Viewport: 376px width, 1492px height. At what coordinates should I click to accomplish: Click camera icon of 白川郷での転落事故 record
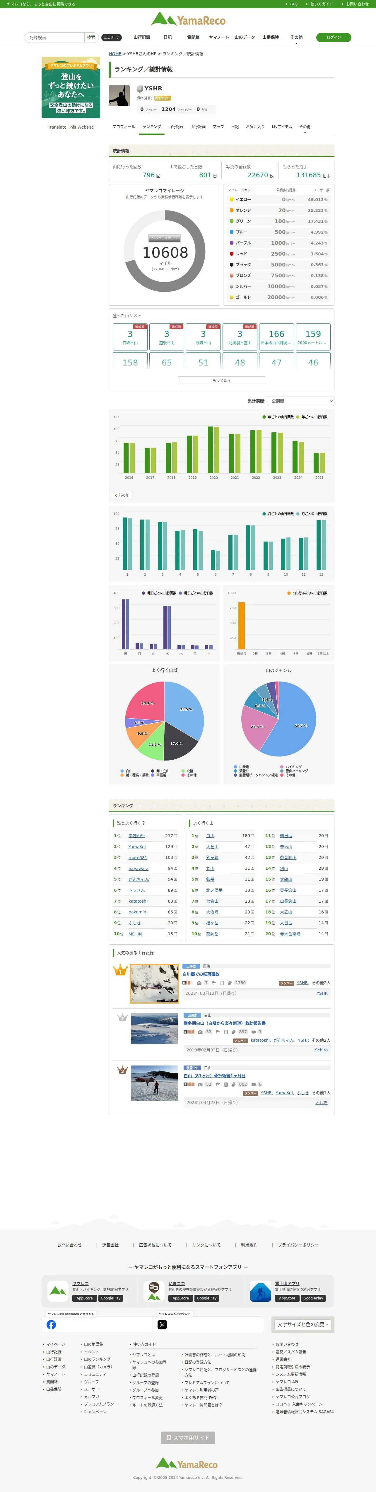click(199, 983)
